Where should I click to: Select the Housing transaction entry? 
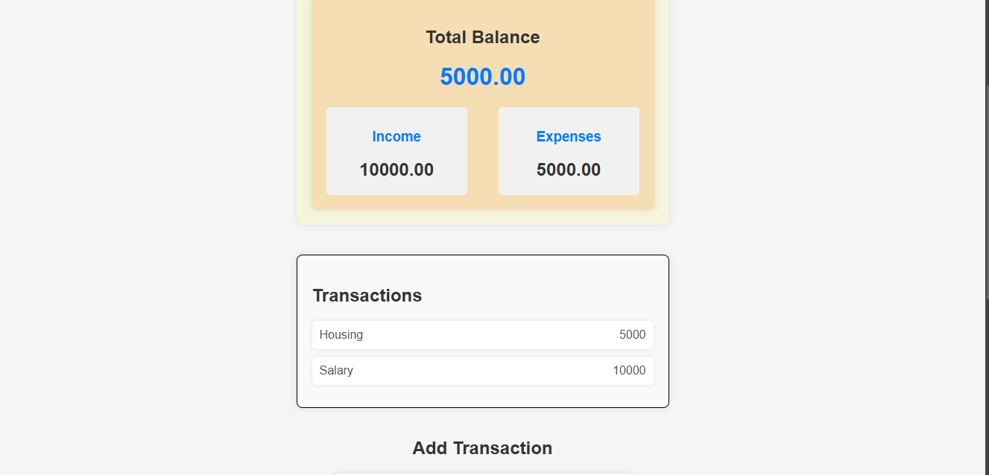[483, 335]
